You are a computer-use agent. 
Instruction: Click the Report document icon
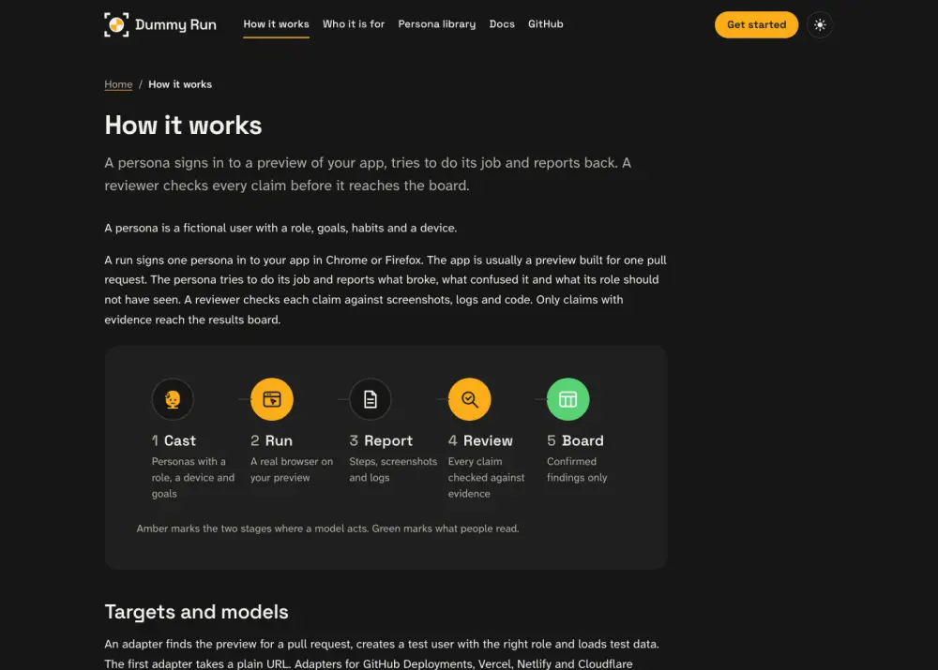[371, 398]
